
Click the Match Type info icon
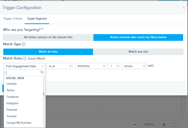point(23,44)
